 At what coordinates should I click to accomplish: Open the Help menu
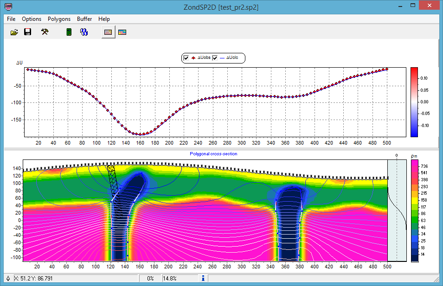tap(104, 19)
